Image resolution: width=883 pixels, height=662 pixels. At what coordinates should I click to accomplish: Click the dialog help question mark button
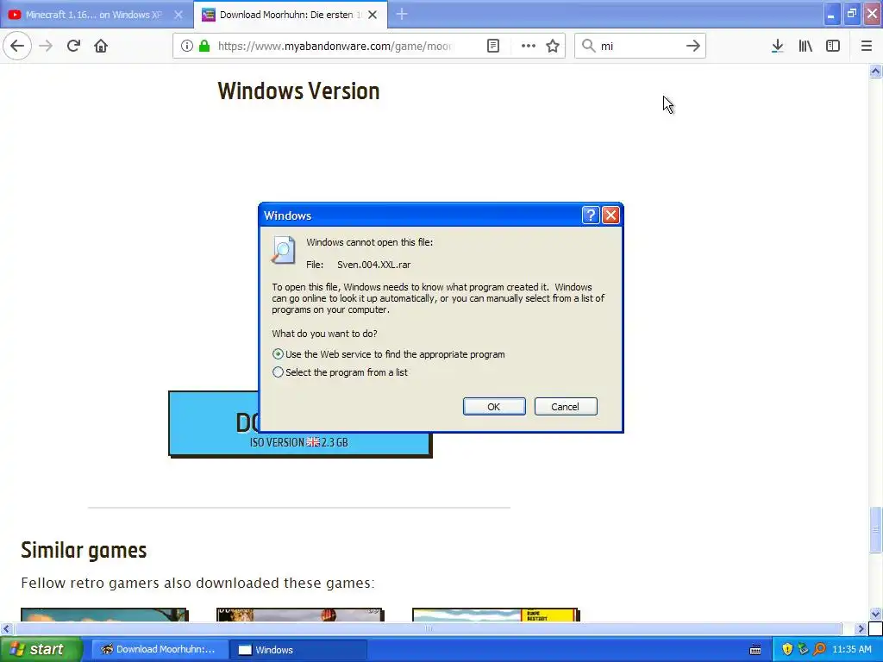(x=590, y=215)
